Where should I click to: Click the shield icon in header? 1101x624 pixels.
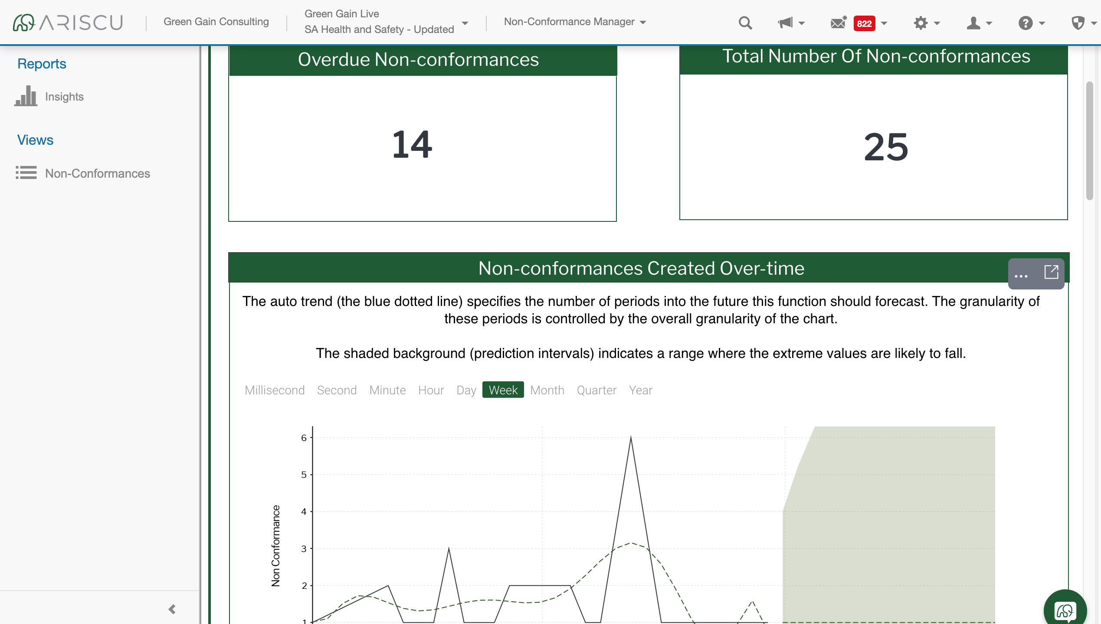click(1078, 23)
